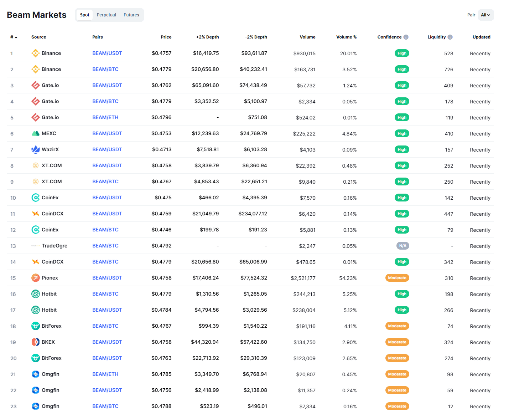Click Pionex volume $2,521,177
This screenshot has height=414, width=509.
303,278
